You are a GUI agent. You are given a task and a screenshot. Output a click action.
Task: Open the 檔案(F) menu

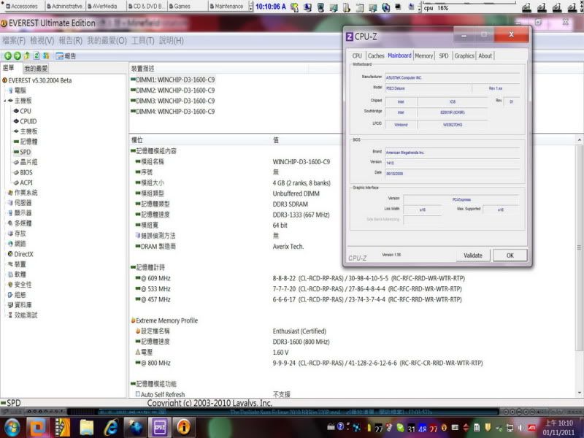[x=14, y=41]
